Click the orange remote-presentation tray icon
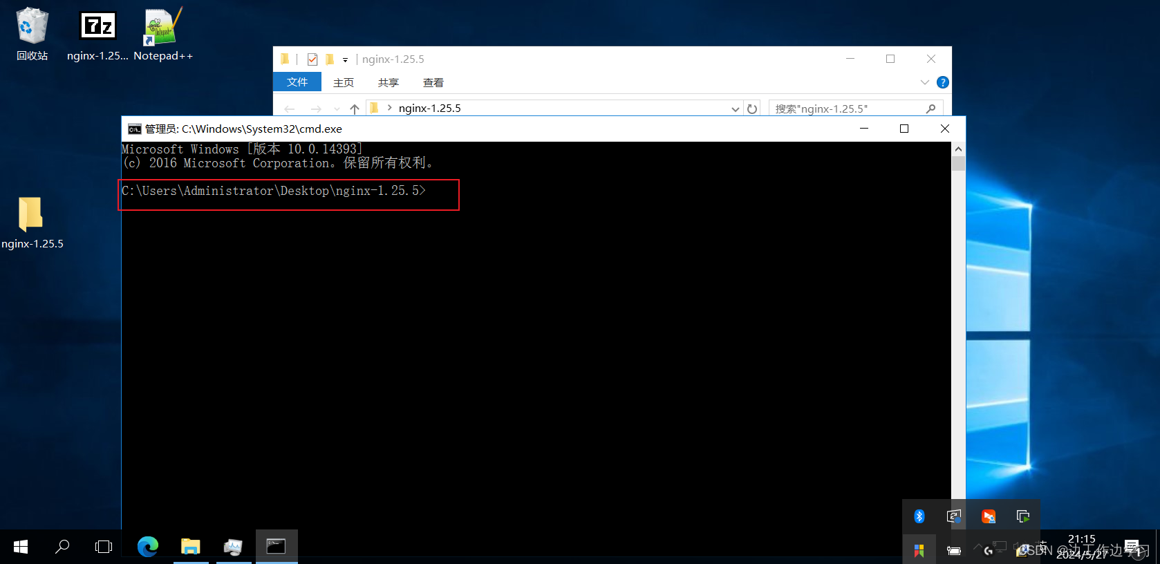The image size is (1160, 564). (989, 516)
